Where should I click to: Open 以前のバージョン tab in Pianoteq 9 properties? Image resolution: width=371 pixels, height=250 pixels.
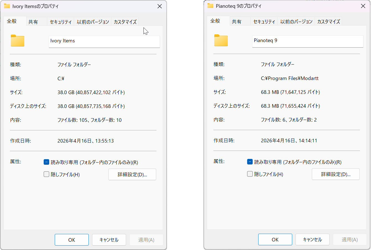[x=296, y=22]
